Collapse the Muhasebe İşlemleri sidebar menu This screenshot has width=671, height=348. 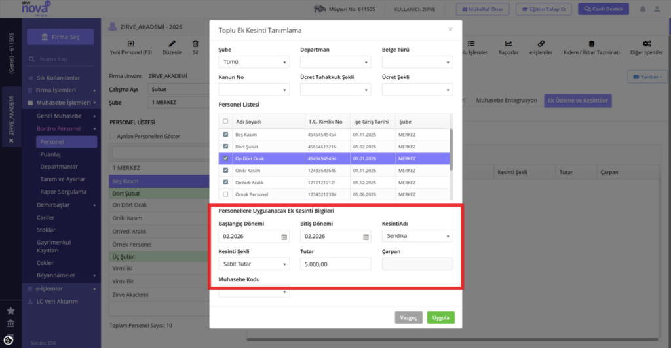coord(61,103)
